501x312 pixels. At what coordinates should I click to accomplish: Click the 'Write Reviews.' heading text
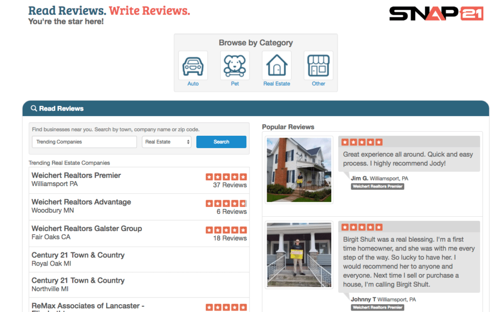pyautogui.click(x=150, y=11)
